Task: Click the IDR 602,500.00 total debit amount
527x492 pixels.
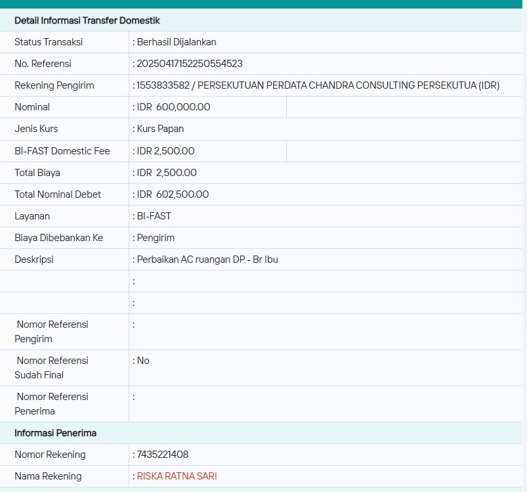Action: [x=173, y=194]
